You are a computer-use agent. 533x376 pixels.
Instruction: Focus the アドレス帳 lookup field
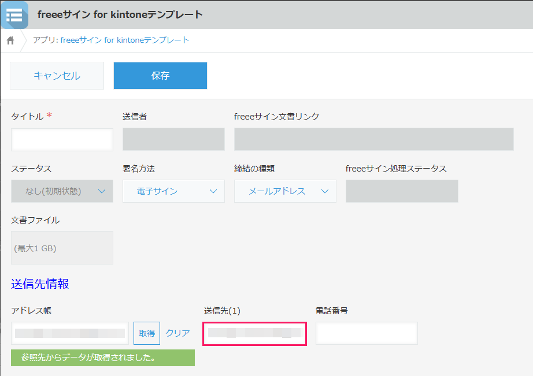70,333
